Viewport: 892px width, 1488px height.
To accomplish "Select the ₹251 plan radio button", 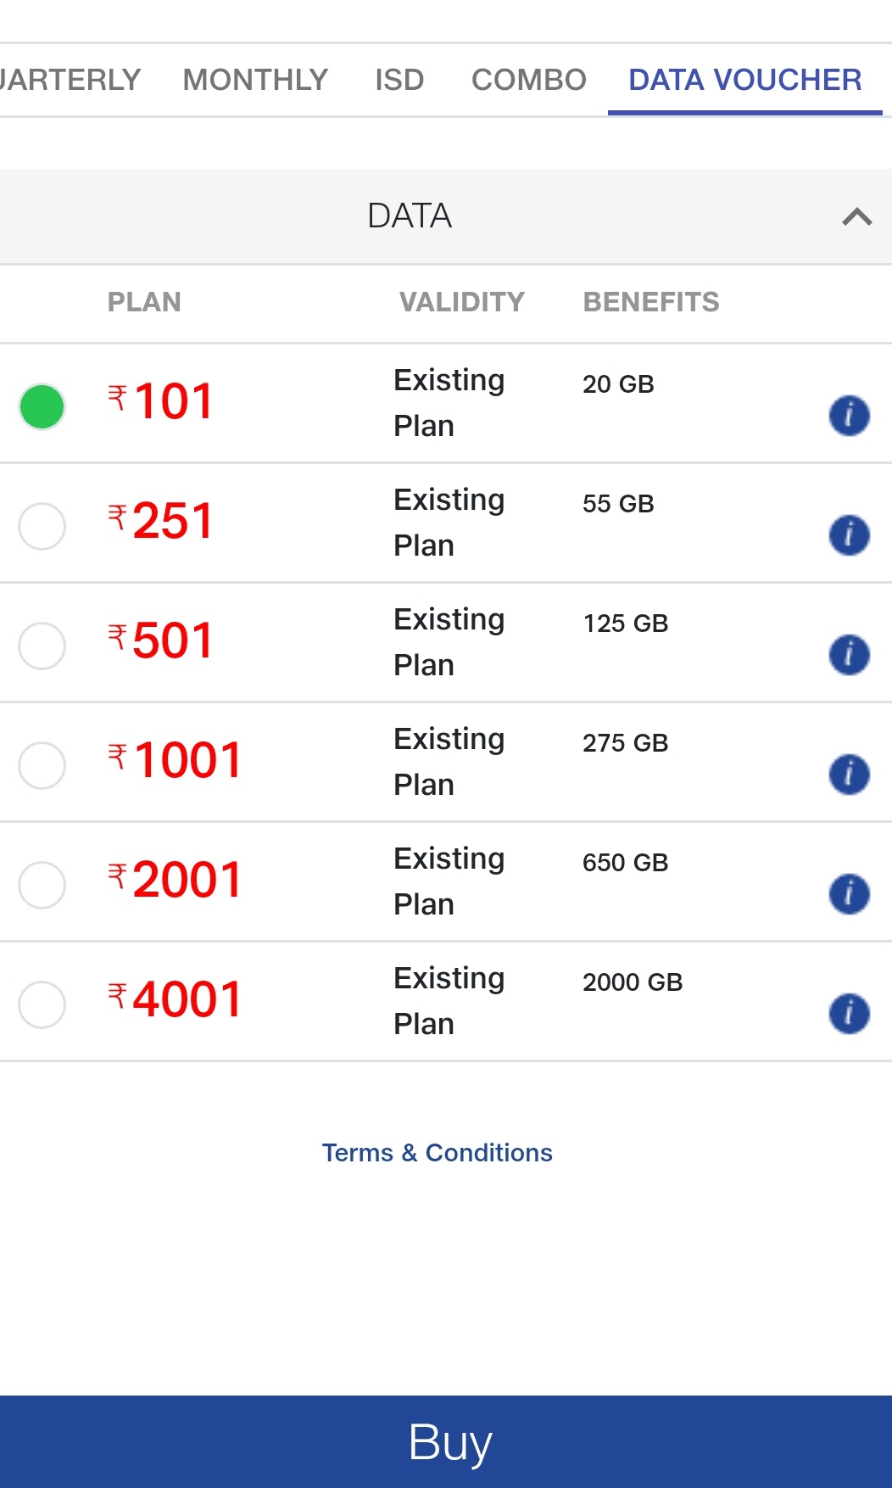I will point(42,526).
